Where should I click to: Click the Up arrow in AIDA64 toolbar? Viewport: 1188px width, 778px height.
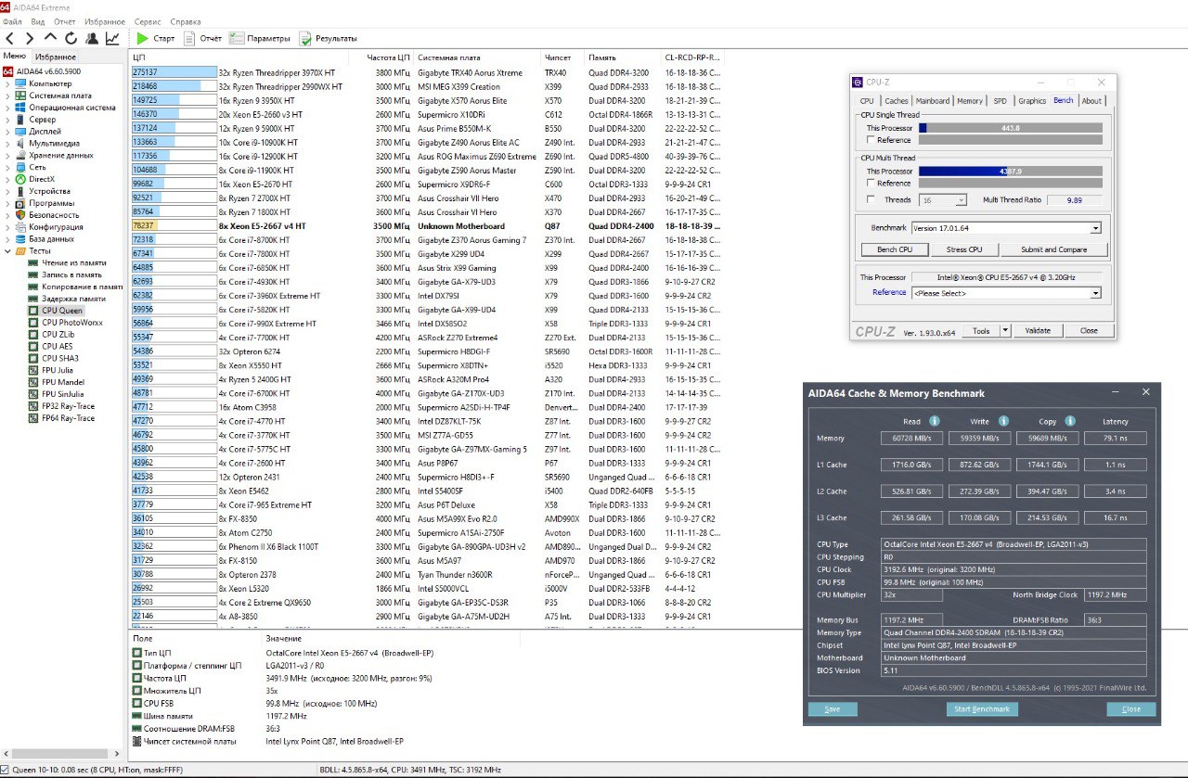pos(50,38)
